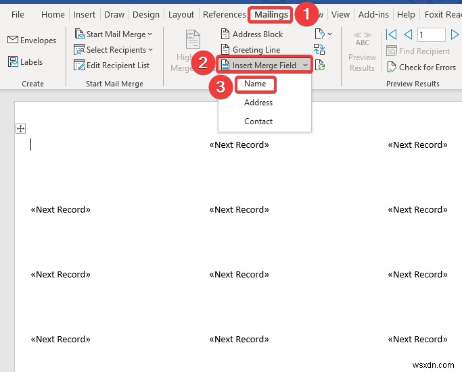Viewport: 462px width, 372px height.
Task: Go to the next record
Action: point(455,34)
